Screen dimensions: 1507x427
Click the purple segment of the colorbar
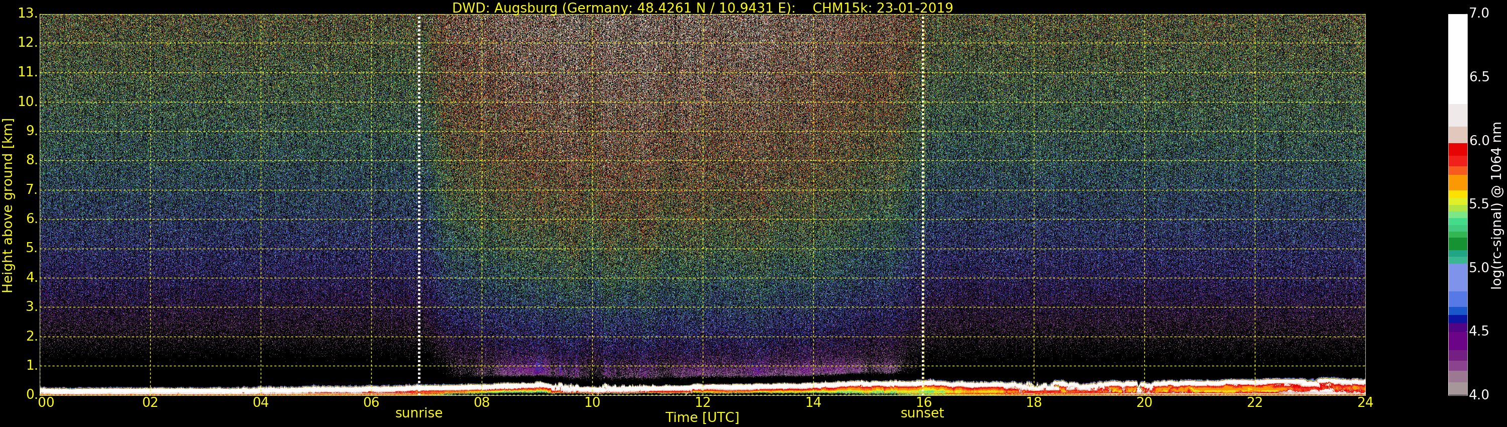pos(1458,341)
